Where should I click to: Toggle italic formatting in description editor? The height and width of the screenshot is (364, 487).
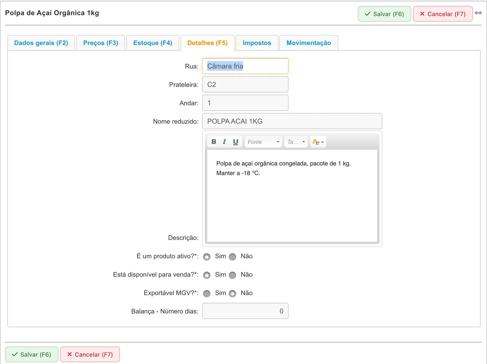(224, 142)
